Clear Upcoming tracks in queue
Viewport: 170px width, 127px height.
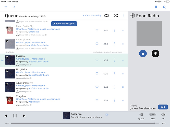[92, 15]
